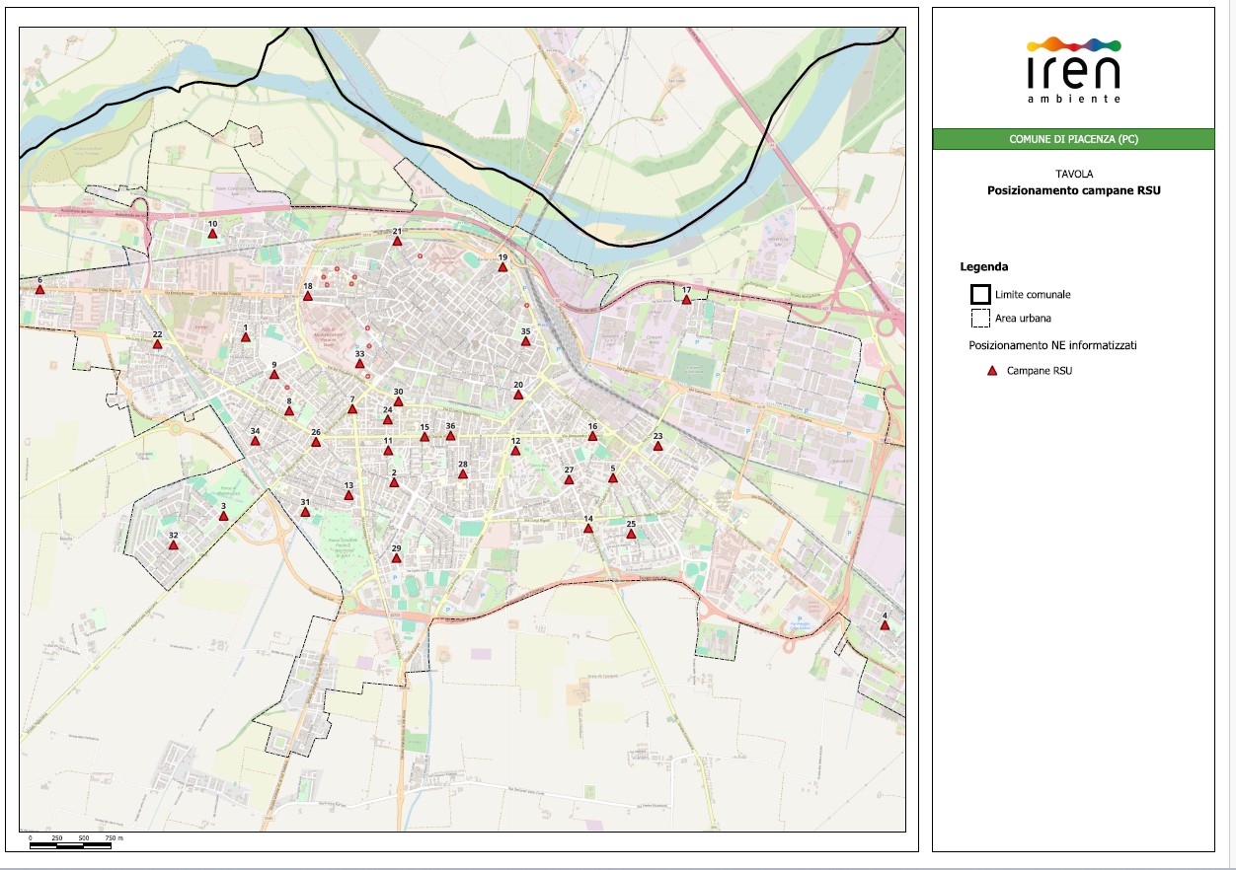Click RSU marker labeled 35
Image resolution: width=1236 pixels, height=870 pixels.
pos(526,341)
